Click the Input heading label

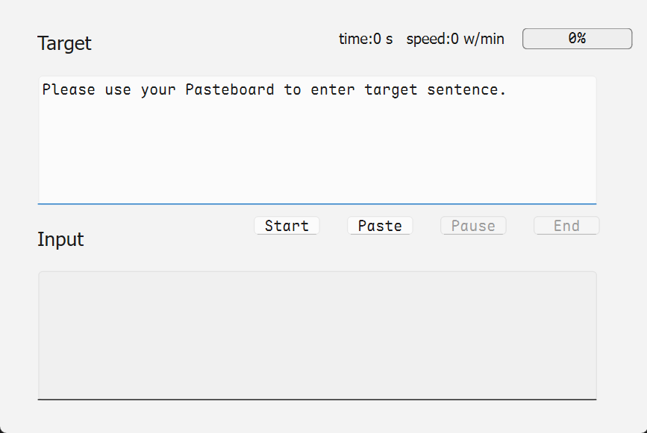coord(60,240)
